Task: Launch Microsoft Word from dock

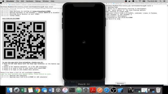Action: 51,90
